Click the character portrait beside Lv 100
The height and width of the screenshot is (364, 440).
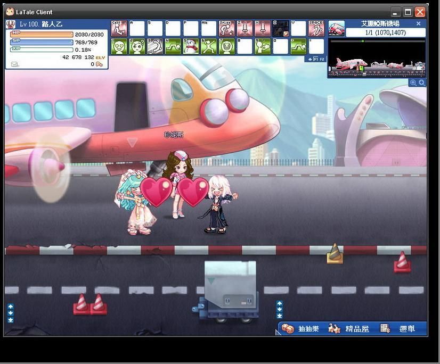tap(11, 24)
